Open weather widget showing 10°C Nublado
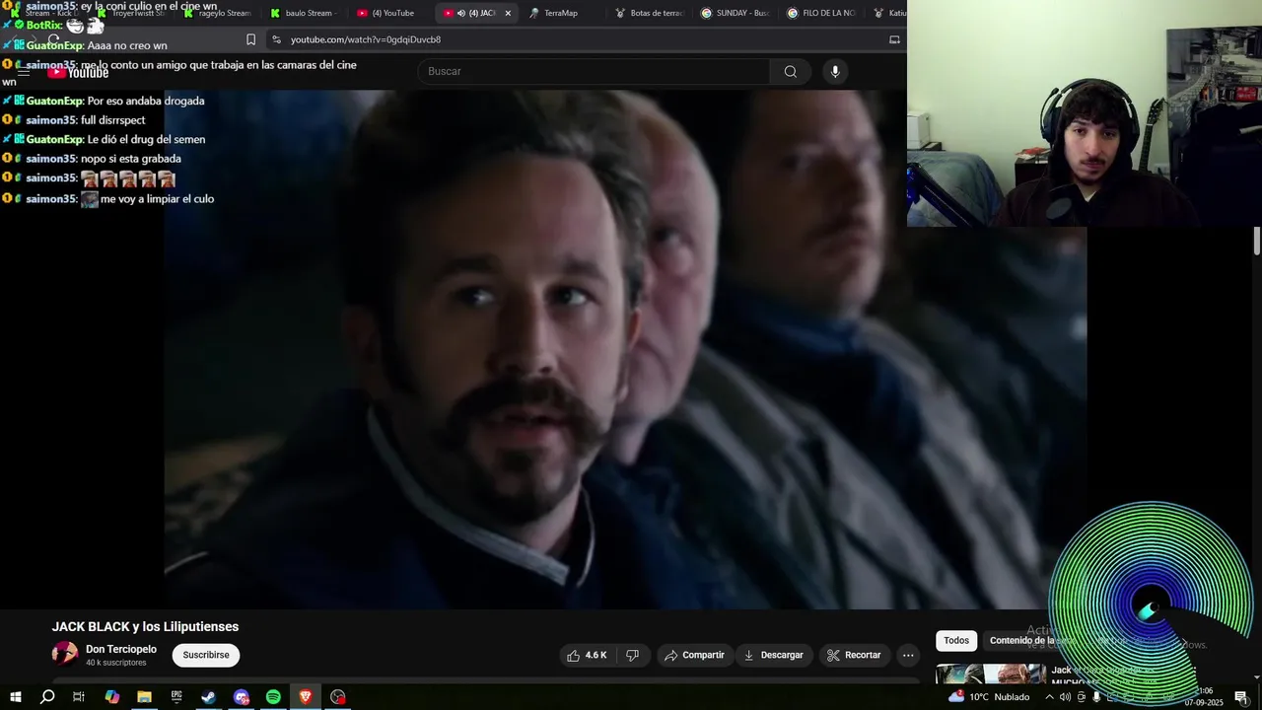The image size is (1262, 710). tap(989, 697)
